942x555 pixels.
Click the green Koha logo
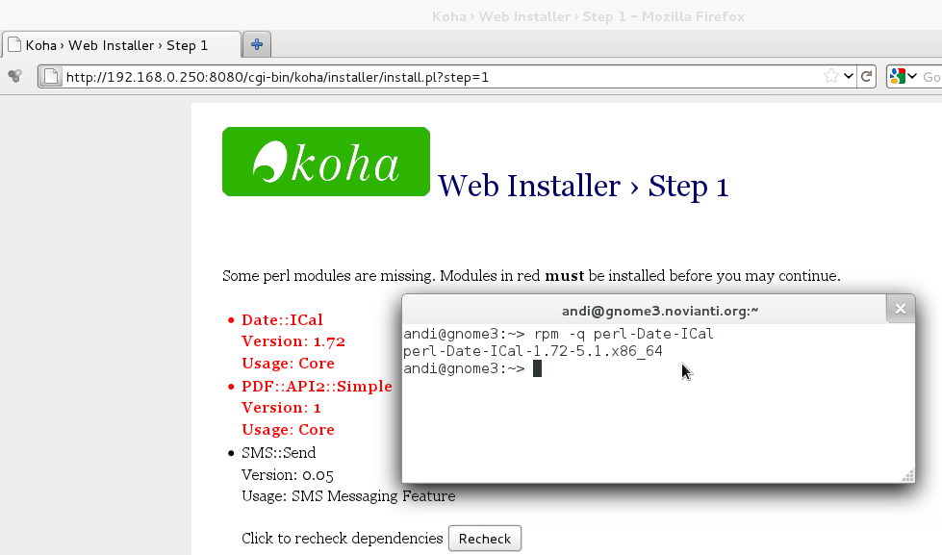pyautogui.click(x=326, y=162)
